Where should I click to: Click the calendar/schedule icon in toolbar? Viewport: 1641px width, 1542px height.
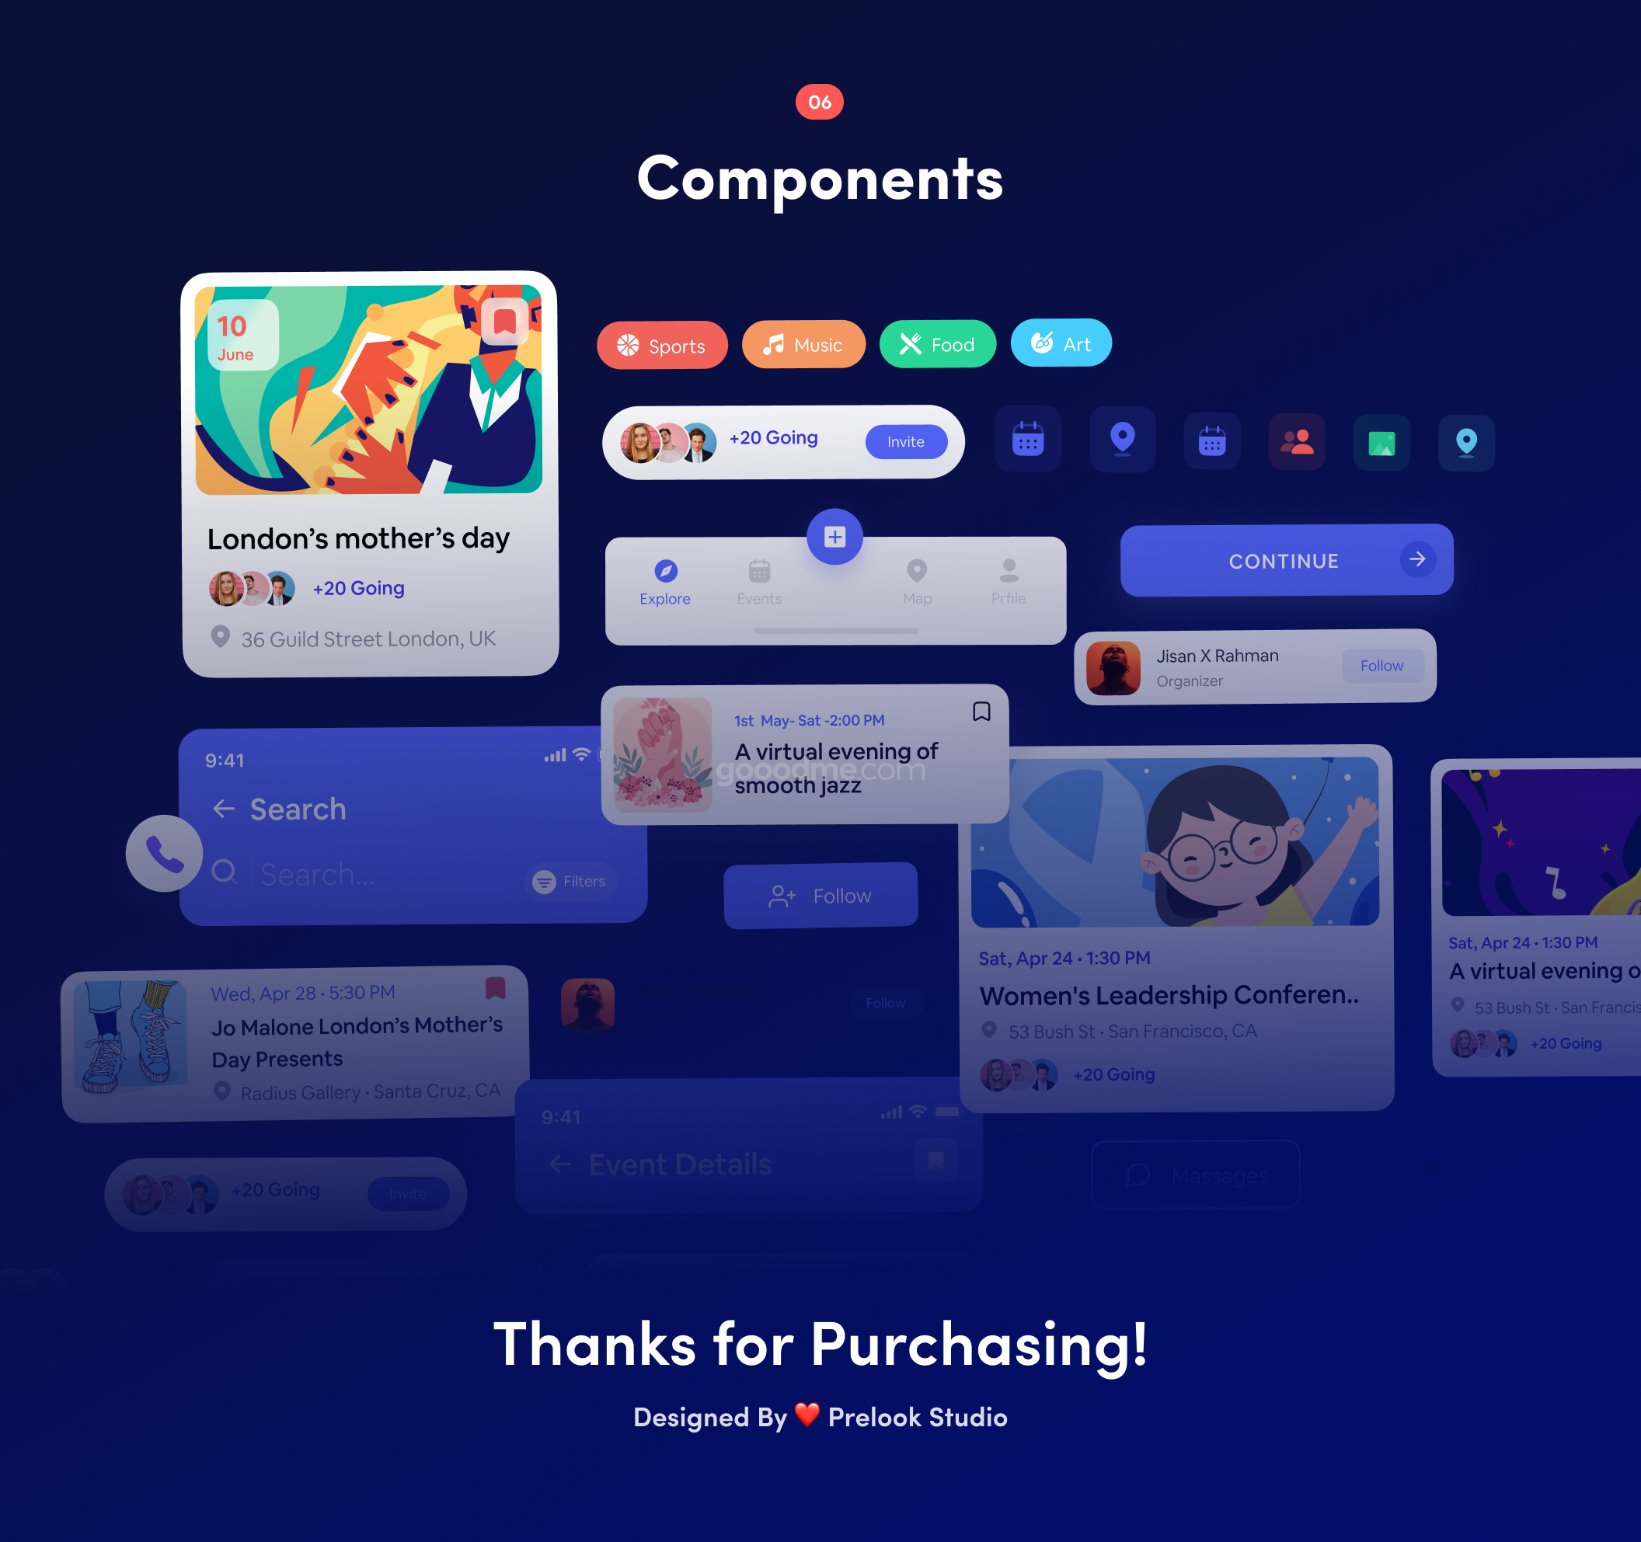(x=1030, y=440)
